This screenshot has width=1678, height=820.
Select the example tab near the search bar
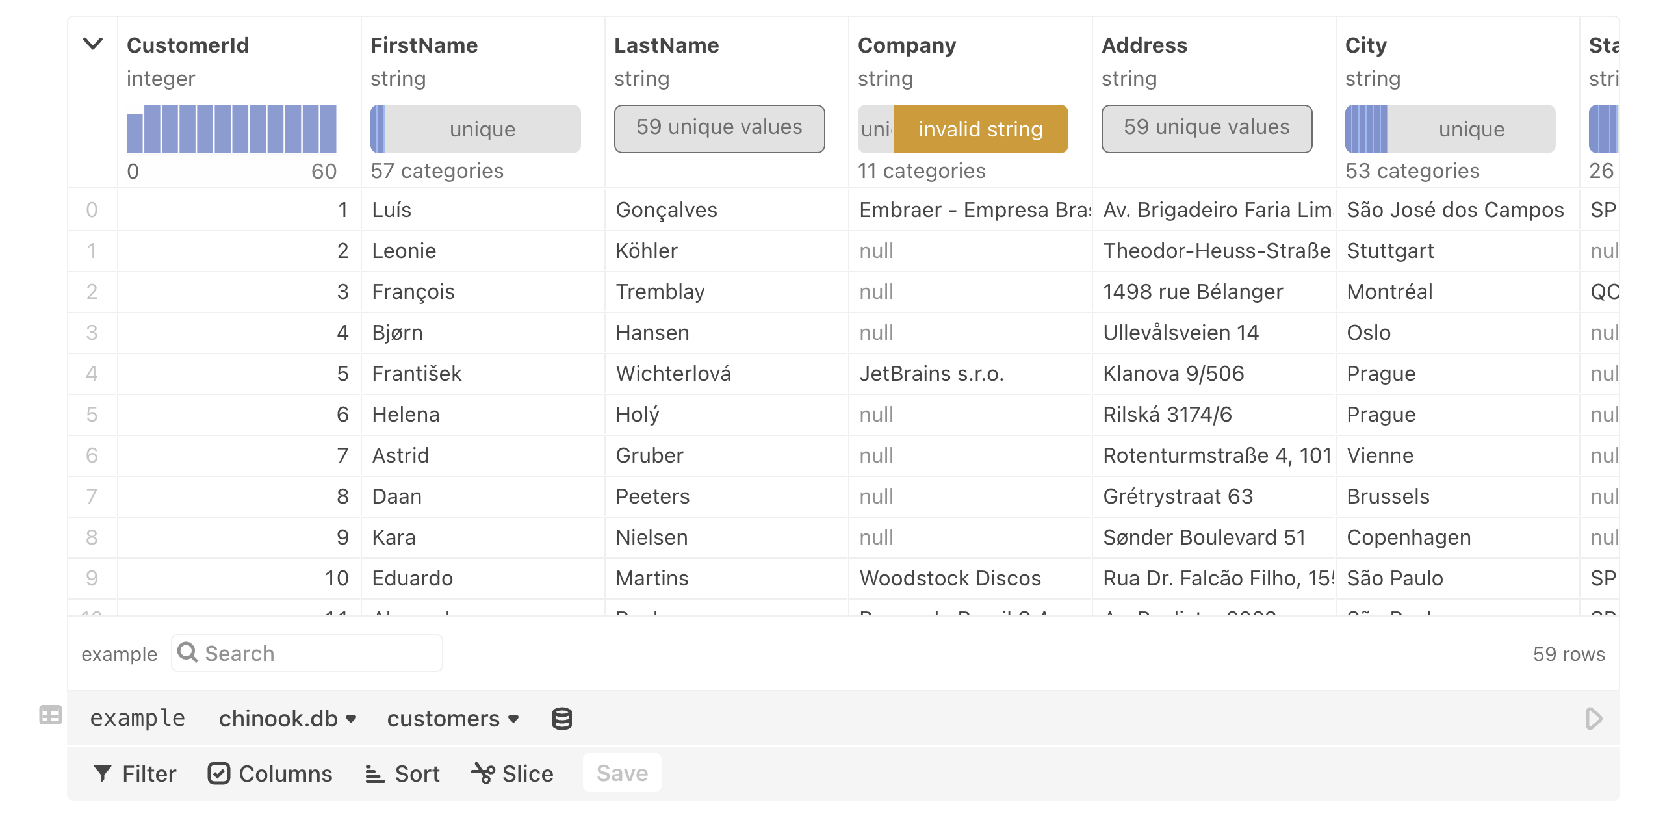[x=118, y=653]
